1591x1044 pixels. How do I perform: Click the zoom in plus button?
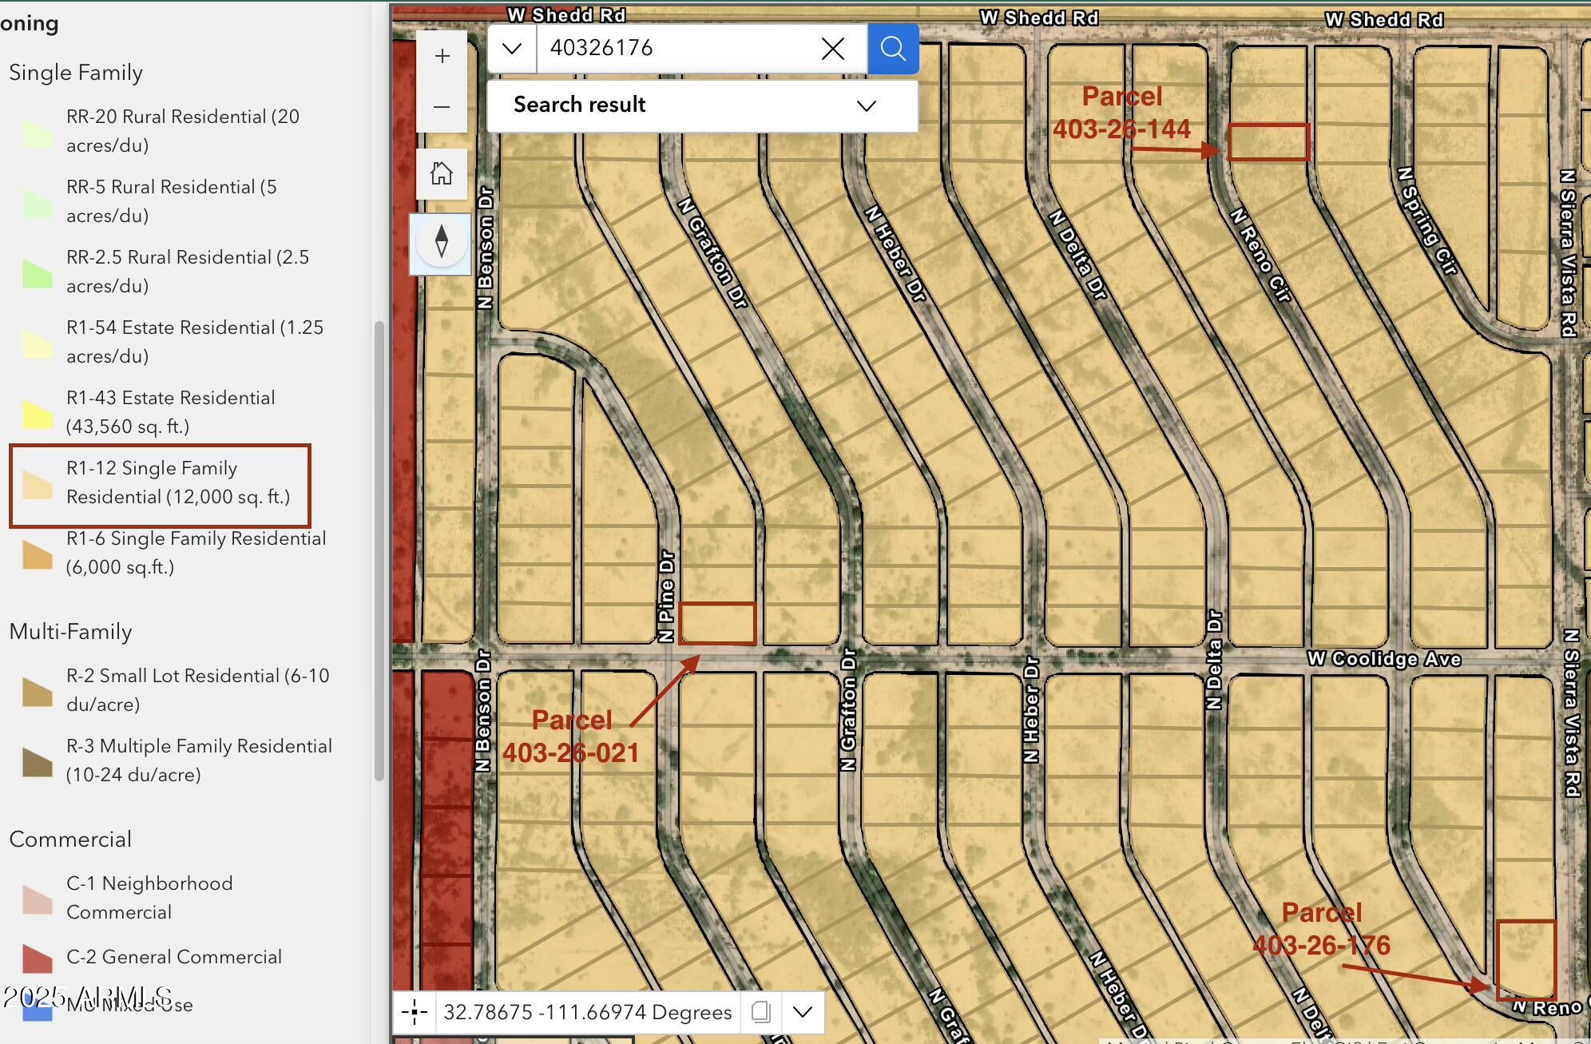point(442,55)
